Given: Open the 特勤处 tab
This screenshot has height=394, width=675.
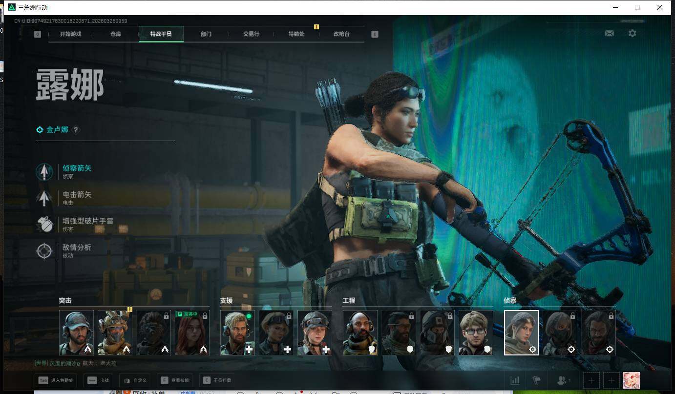Looking at the screenshot, I should pos(296,34).
